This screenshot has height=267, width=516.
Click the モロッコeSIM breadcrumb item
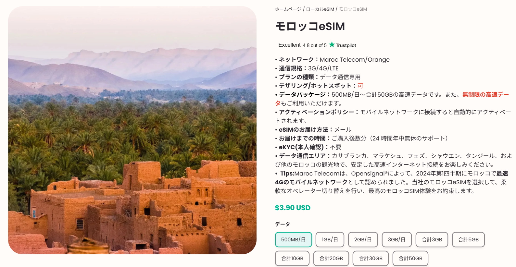point(353,9)
